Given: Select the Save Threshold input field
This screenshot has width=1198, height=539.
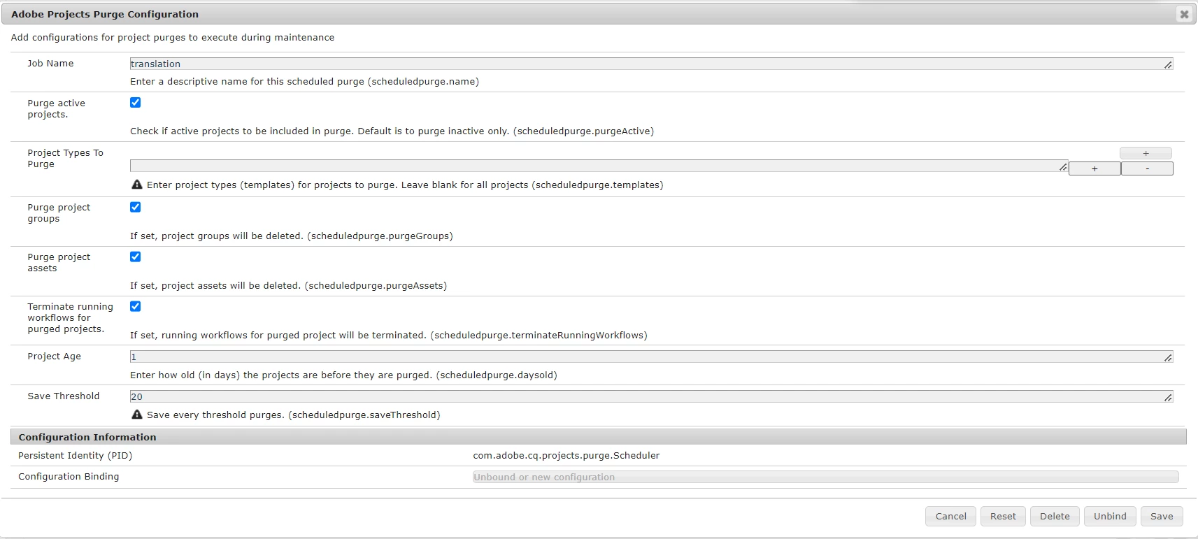Looking at the screenshot, I should [651, 396].
